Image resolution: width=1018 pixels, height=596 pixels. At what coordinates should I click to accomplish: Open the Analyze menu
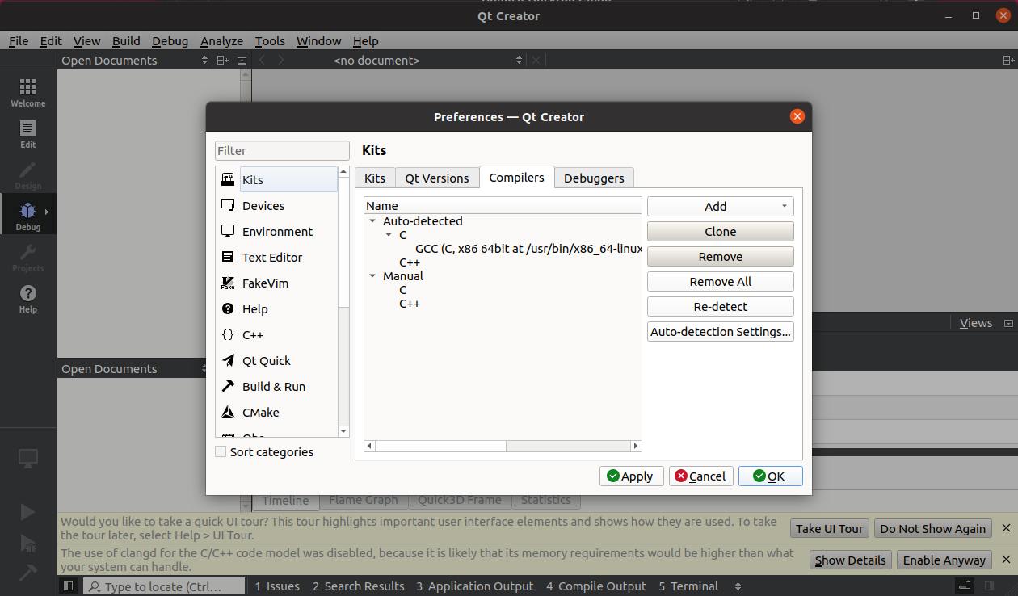(221, 41)
